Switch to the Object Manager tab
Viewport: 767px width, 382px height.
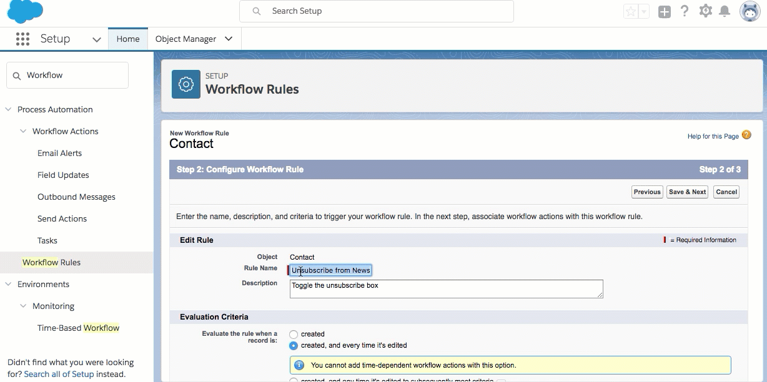click(x=186, y=39)
